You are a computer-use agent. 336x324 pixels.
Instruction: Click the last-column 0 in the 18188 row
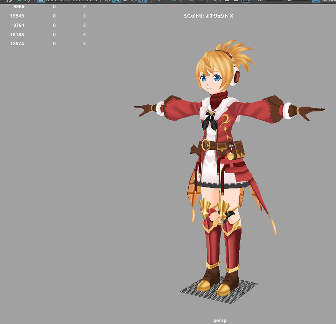point(84,35)
